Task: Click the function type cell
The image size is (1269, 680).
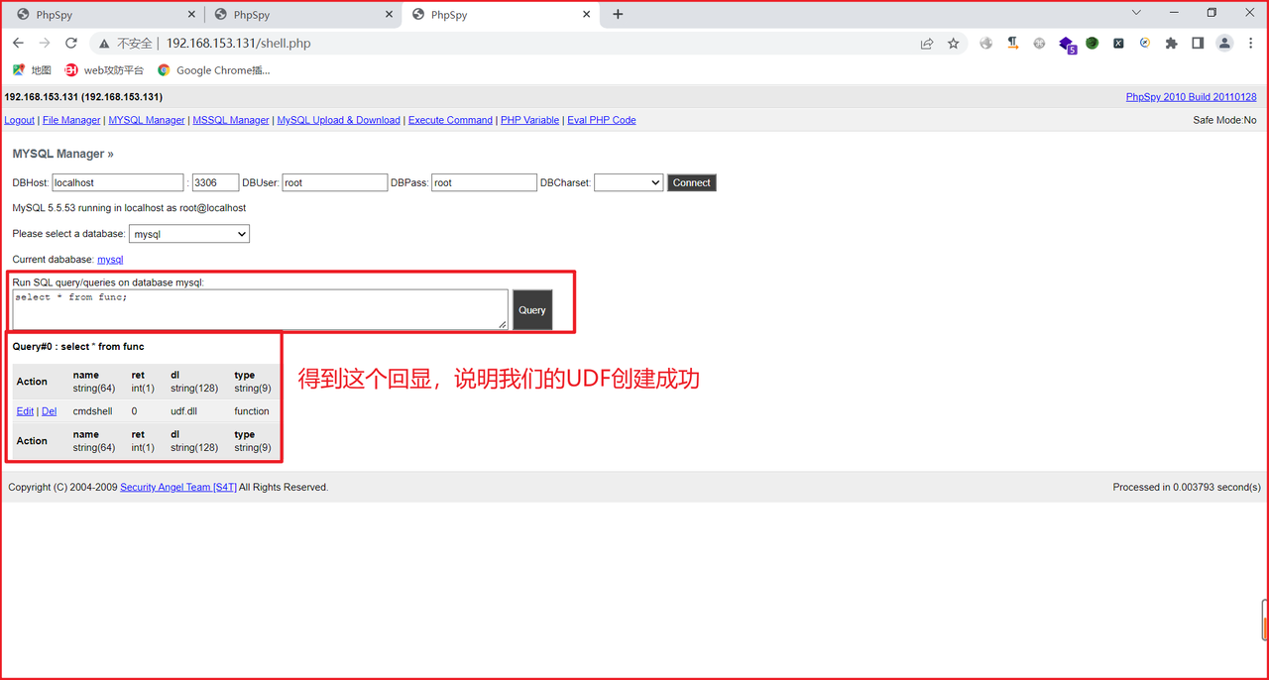Action: tap(252, 411)
